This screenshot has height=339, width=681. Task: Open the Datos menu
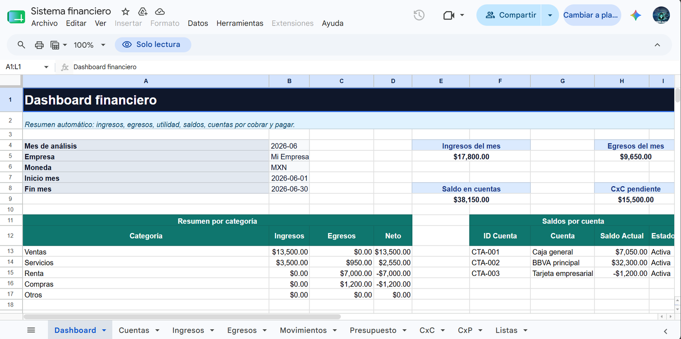pos(198,23)
